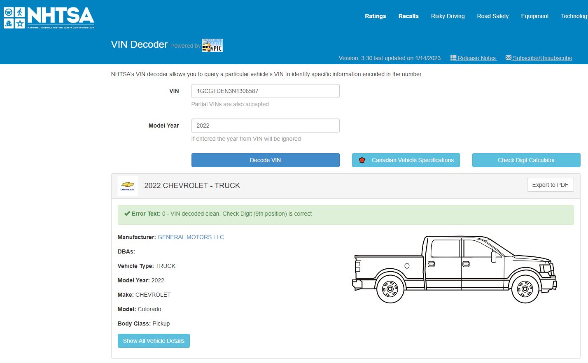Click the Model Year: 2022 result row
588x363 pixels.
(x=141, y=280)
